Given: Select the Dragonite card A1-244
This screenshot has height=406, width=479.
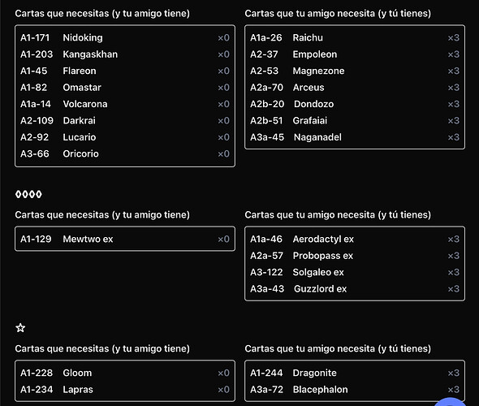Looking at the screenshot, I should 355,373.
